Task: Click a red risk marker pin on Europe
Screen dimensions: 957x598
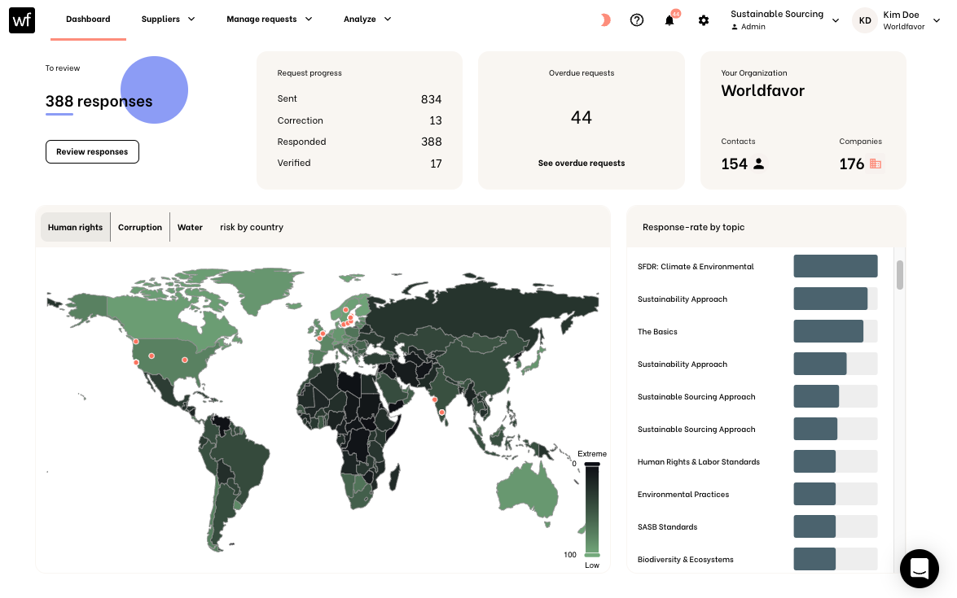Action: pos(345,310)
